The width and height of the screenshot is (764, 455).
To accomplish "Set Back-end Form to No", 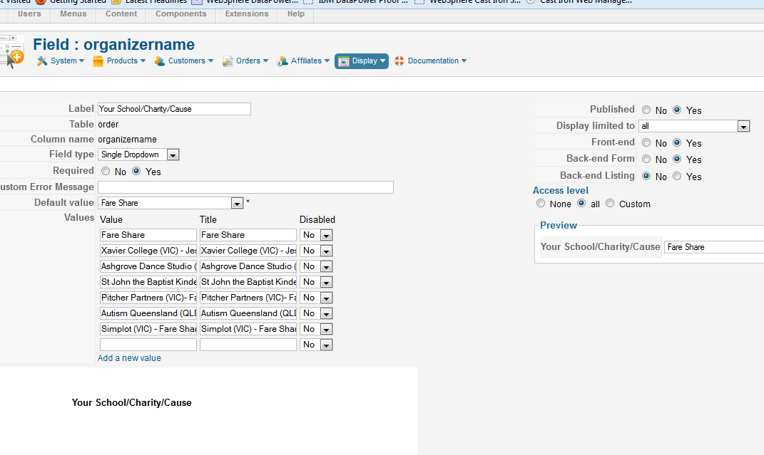I will click(x=646, y=159).
